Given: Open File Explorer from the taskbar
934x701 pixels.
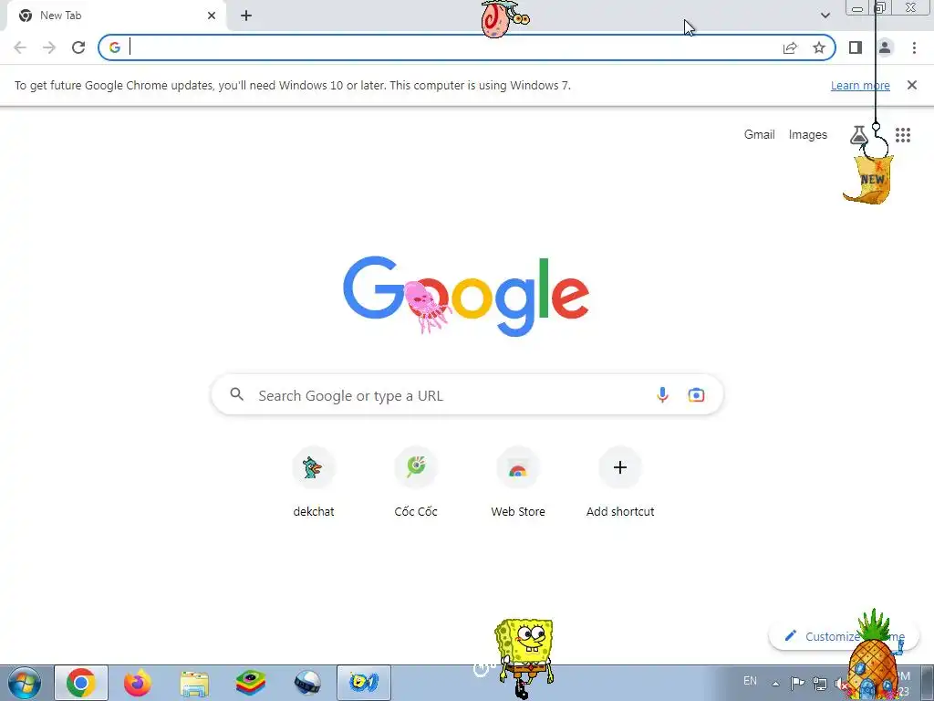Looking at the screenshot, I should pyautogui.click(x=194, y=683).
